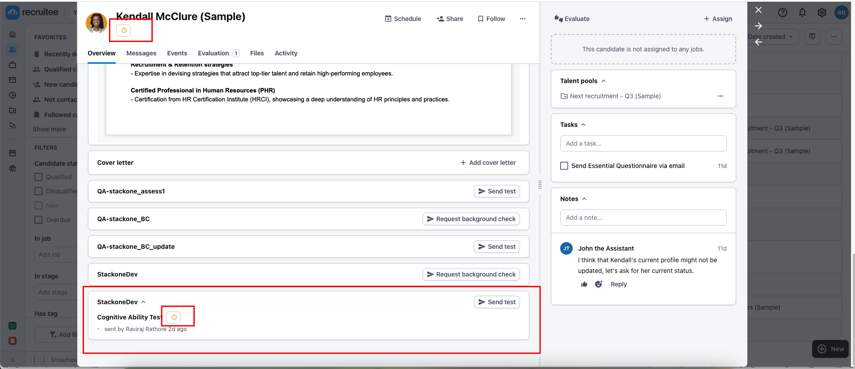The height and width of the screenshot is (369, 855).
Task: Grab the panel divider handle
Action: tap(540, 184)
